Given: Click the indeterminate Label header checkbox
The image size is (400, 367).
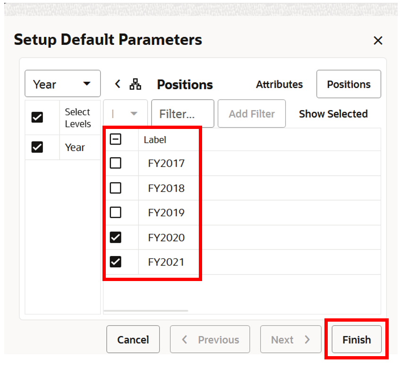Looking at the screenshot, I should pyautogui.click(x=115, y=139).
